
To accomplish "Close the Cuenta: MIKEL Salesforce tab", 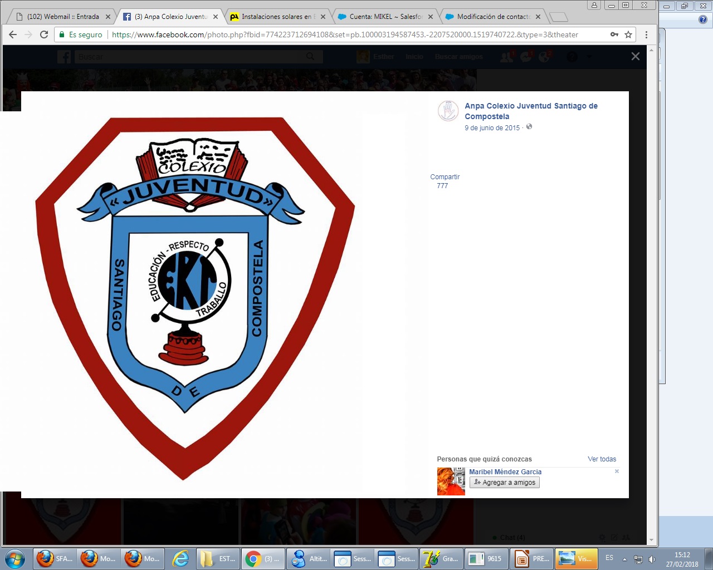I will click(x=431, y=17).
